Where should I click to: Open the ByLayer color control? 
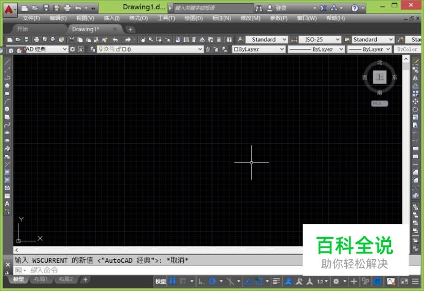coord(259,49)
